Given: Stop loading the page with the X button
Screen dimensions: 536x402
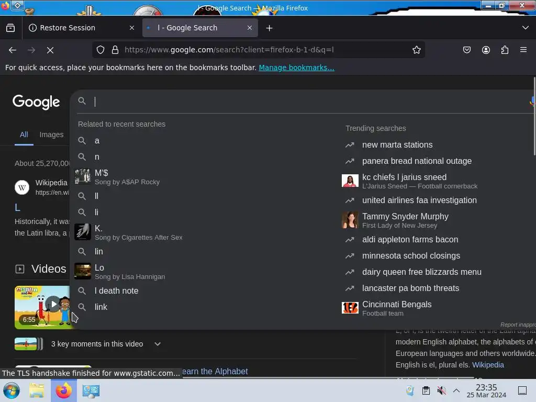Looking at the screenshot, I should click(x=50, y=50).
